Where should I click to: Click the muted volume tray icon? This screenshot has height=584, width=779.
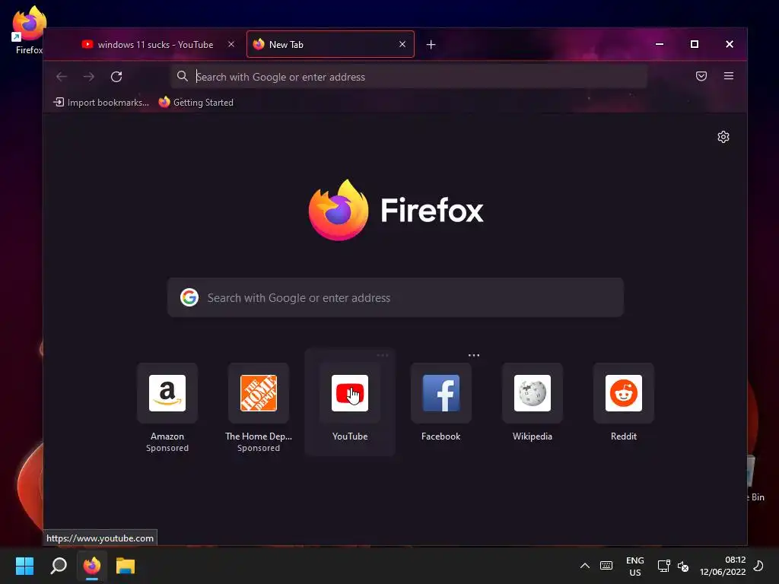point(683,567)
